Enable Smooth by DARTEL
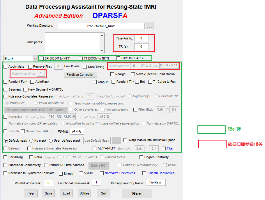 tap(23, 131)
